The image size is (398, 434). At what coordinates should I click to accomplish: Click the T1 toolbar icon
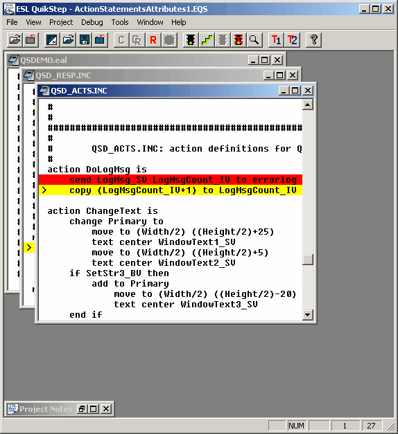pyautogui.click(x=276, y=40)
